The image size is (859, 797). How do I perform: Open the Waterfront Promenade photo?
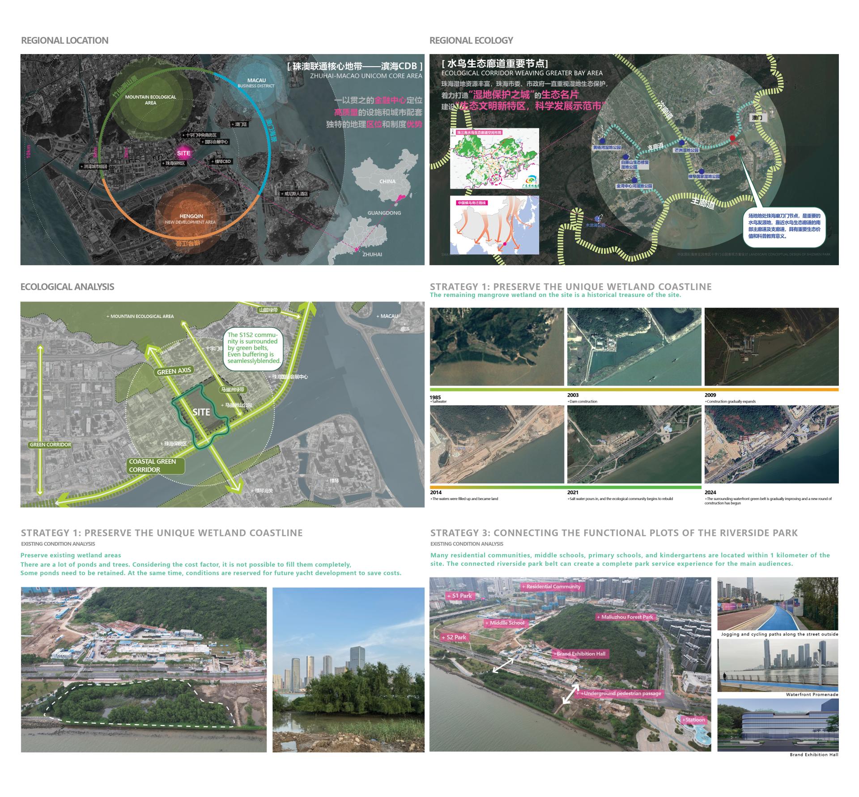pyautogui.click(x=778, y=665)
